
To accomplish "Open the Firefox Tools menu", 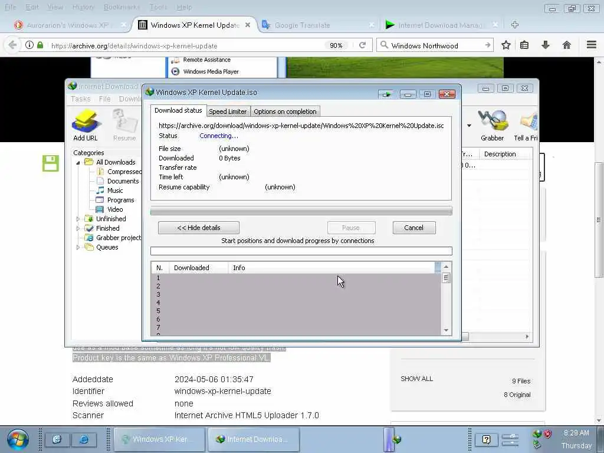I will [x=158, y=7].
